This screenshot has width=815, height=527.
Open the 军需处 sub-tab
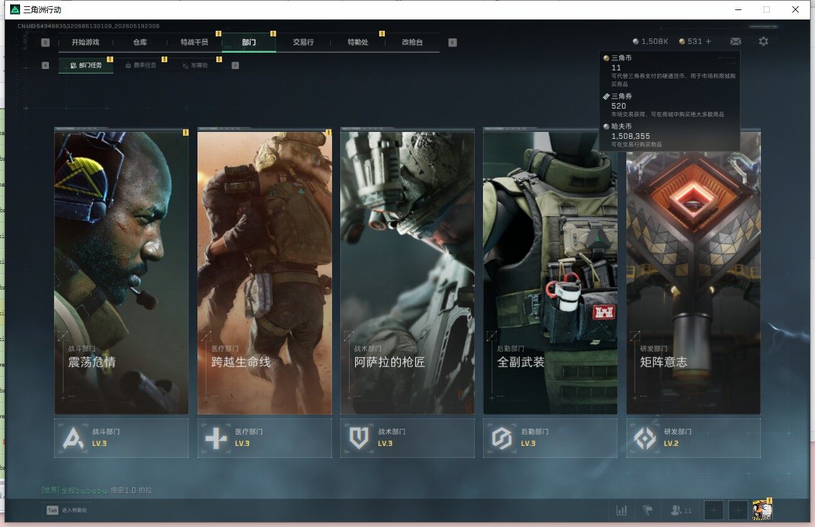[x=196, y=65]
